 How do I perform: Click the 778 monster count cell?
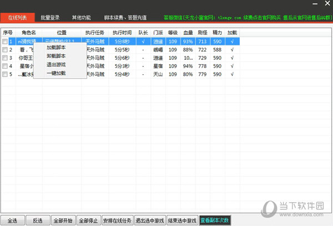click(x=203, y=66)
